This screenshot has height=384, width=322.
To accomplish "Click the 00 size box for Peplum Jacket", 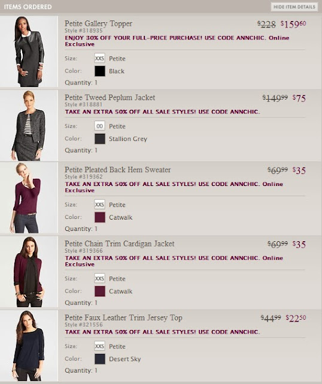I will click(x=99, y=126).
